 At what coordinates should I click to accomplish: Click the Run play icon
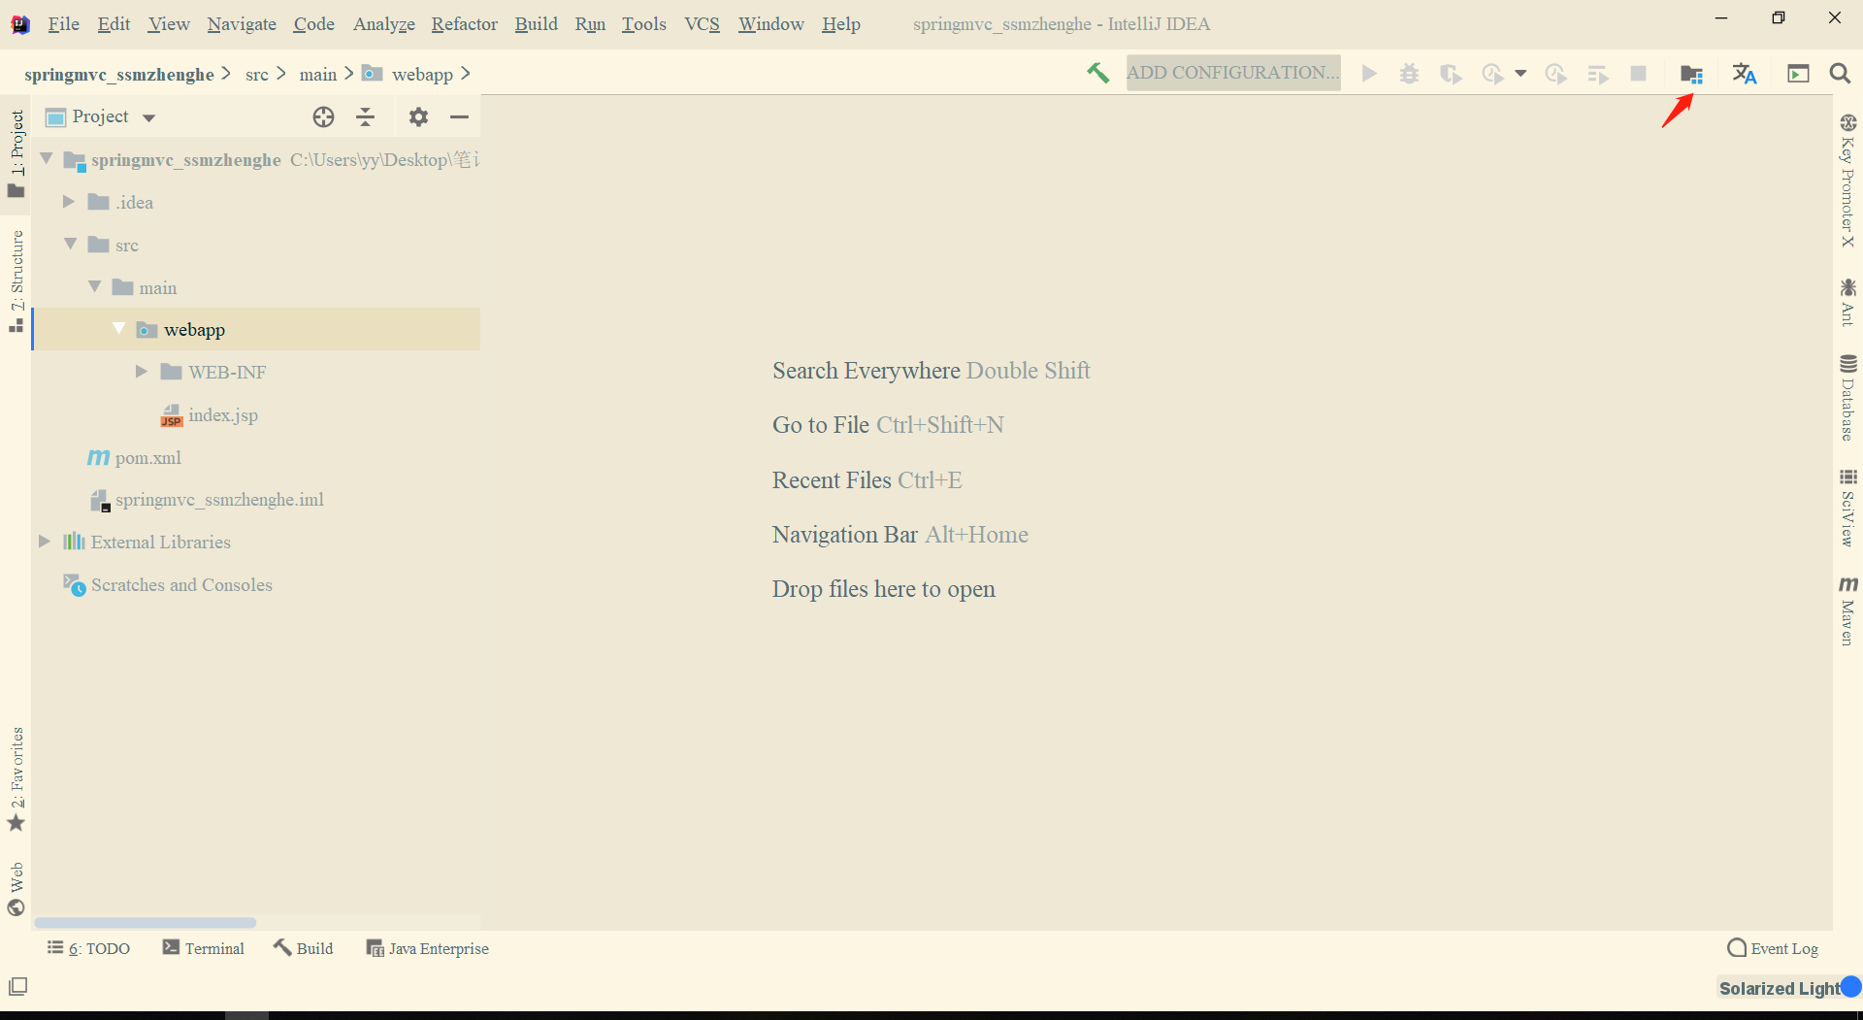coord(1369,74)
